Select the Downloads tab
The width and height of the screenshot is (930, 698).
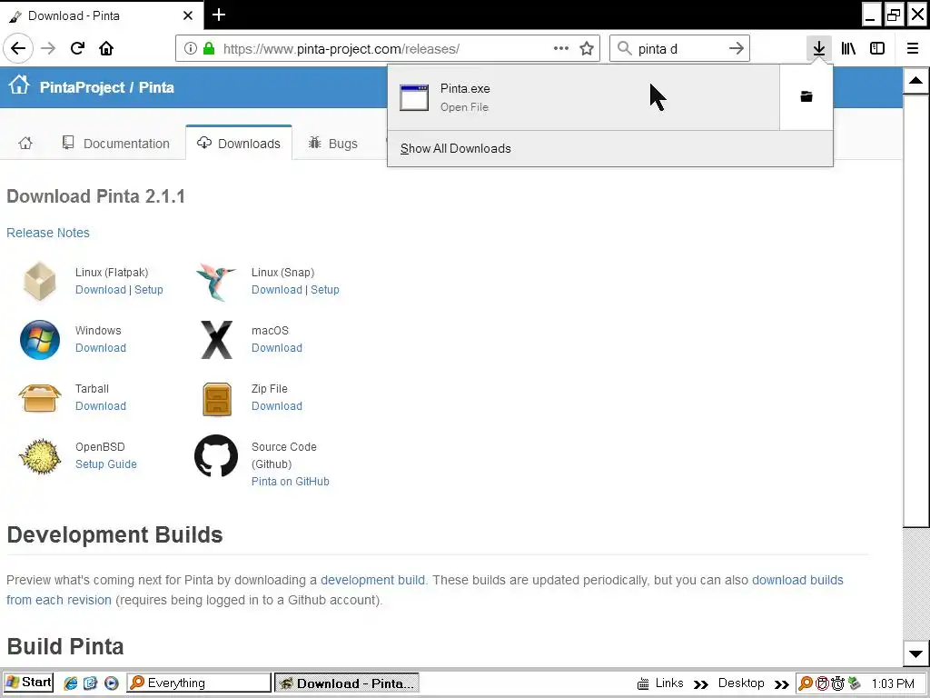(239, 143)
